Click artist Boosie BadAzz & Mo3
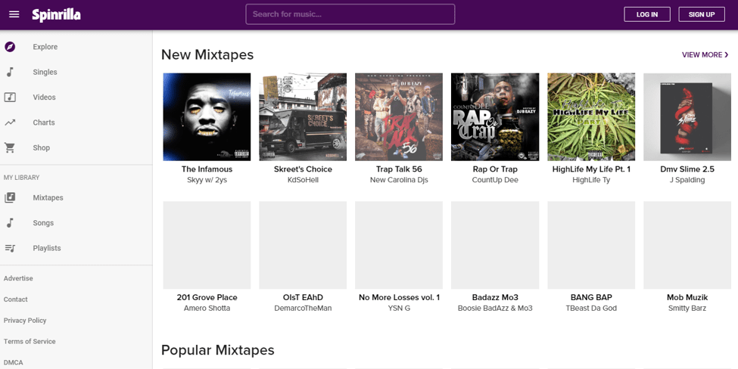 click(x=495, y=309)
